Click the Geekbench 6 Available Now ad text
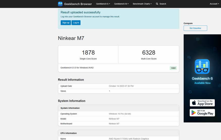 click(202, 80)
